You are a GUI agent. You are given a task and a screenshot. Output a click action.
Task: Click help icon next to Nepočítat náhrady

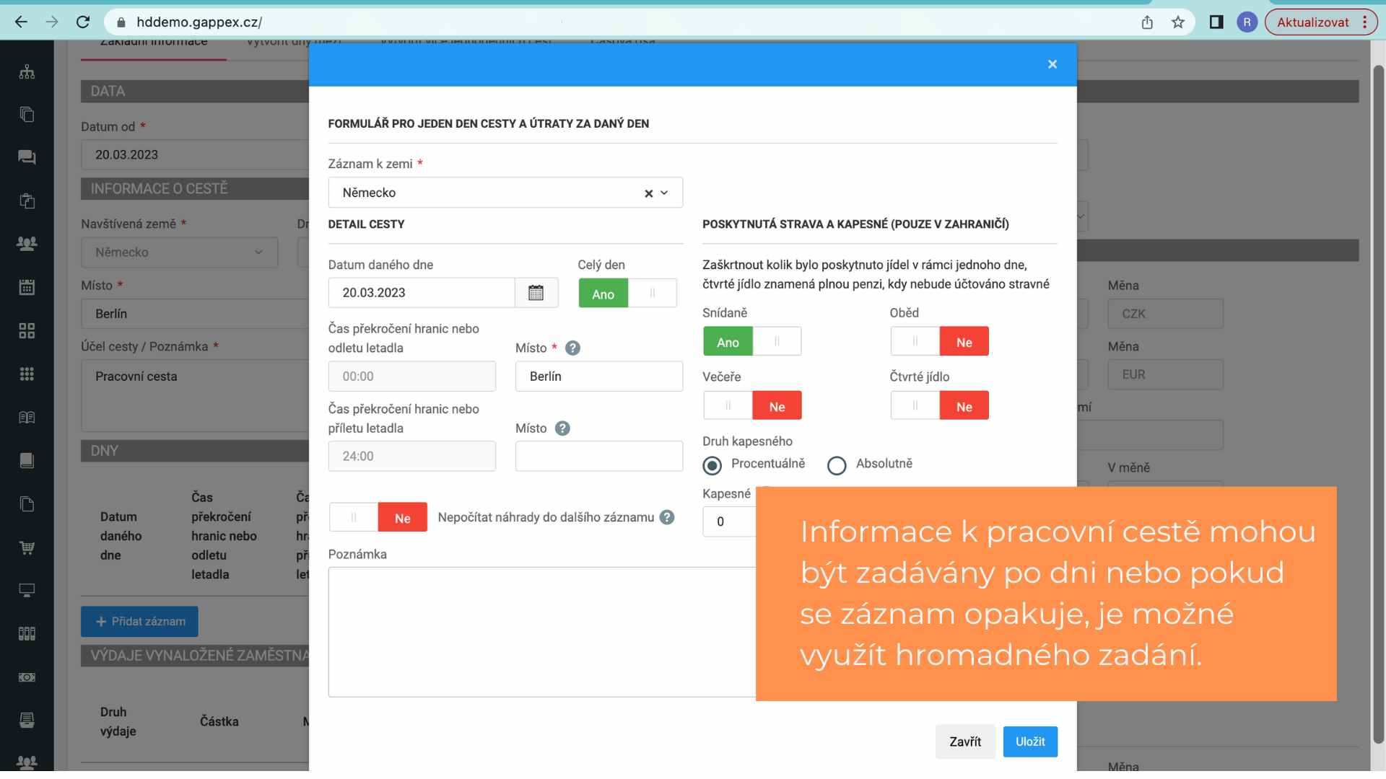(x=667, y=517)
